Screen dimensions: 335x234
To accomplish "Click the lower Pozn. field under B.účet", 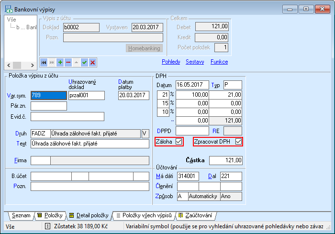I will pos(90,186).
